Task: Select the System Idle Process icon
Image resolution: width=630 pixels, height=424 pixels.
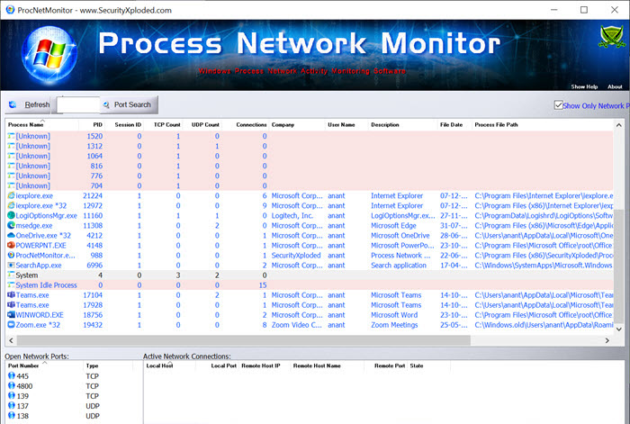Action: 11,285
